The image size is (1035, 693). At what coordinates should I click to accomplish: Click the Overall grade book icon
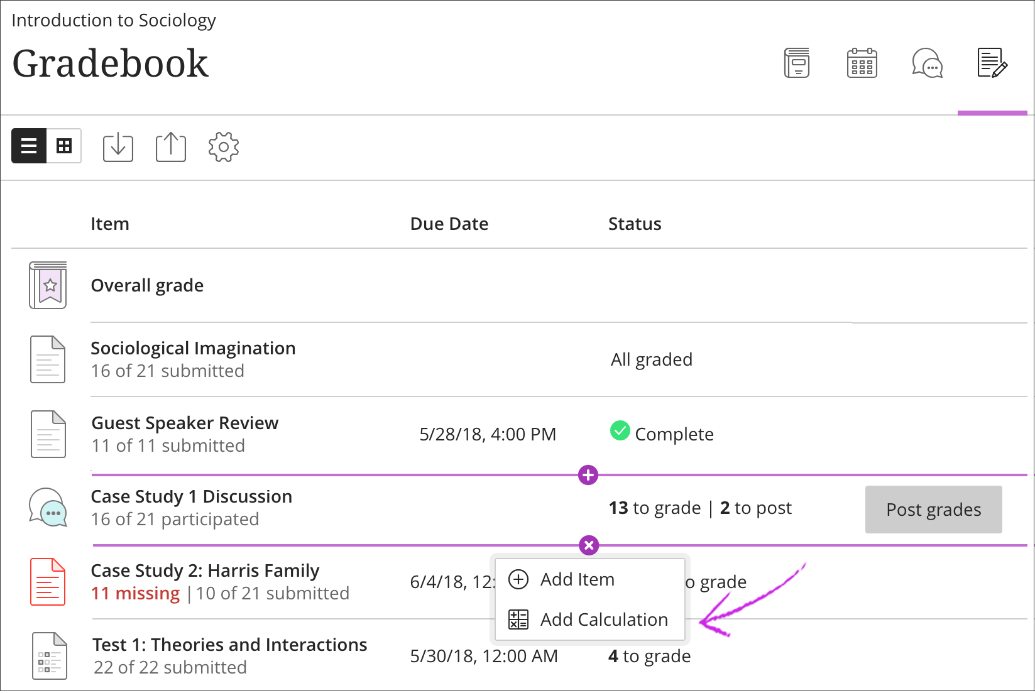48,285
